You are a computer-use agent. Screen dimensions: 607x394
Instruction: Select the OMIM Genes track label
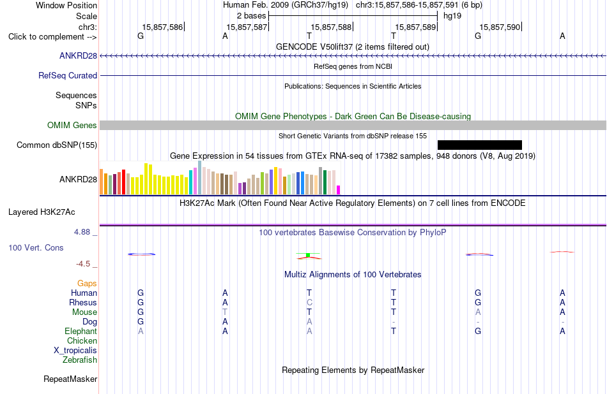tap(72, 125)
